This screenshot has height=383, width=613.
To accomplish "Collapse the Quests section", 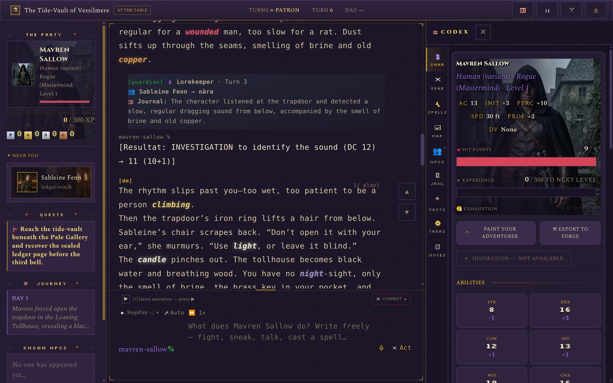I will (76, 214).
